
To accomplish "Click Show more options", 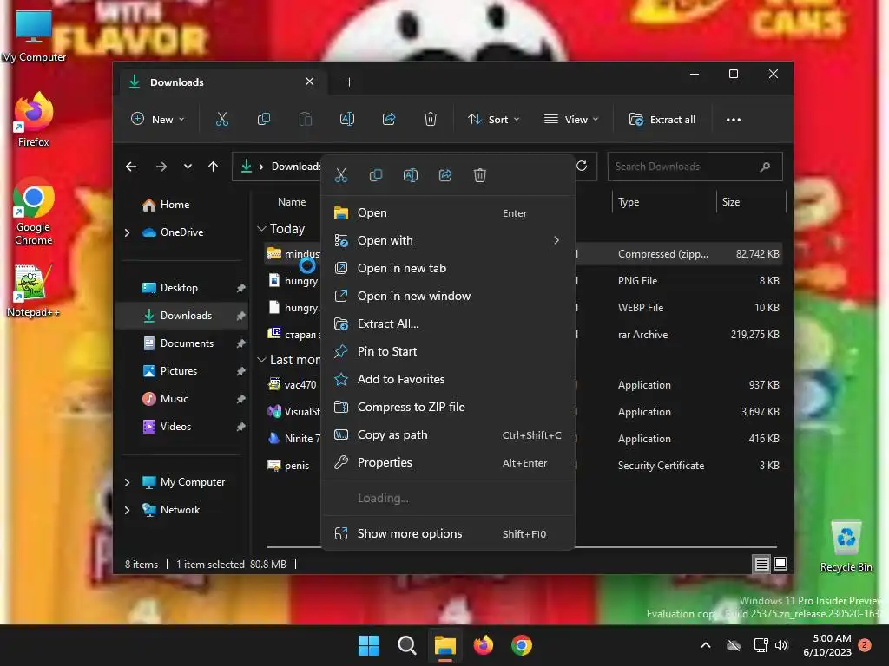I will click(x=448, y=533).
